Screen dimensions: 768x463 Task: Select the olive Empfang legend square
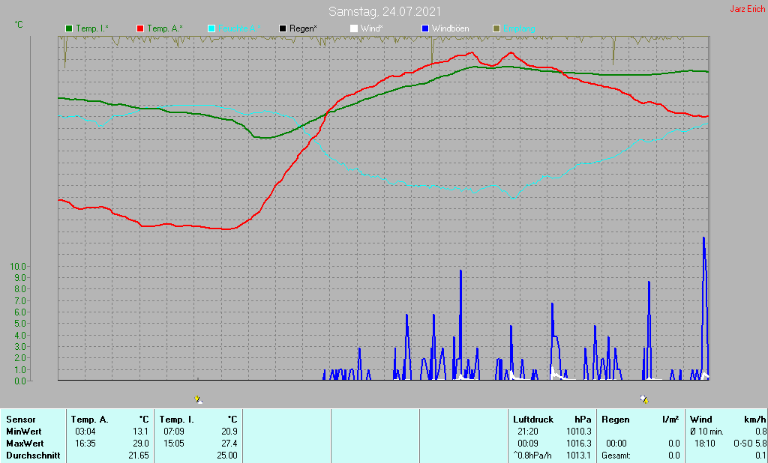[496, 29]
